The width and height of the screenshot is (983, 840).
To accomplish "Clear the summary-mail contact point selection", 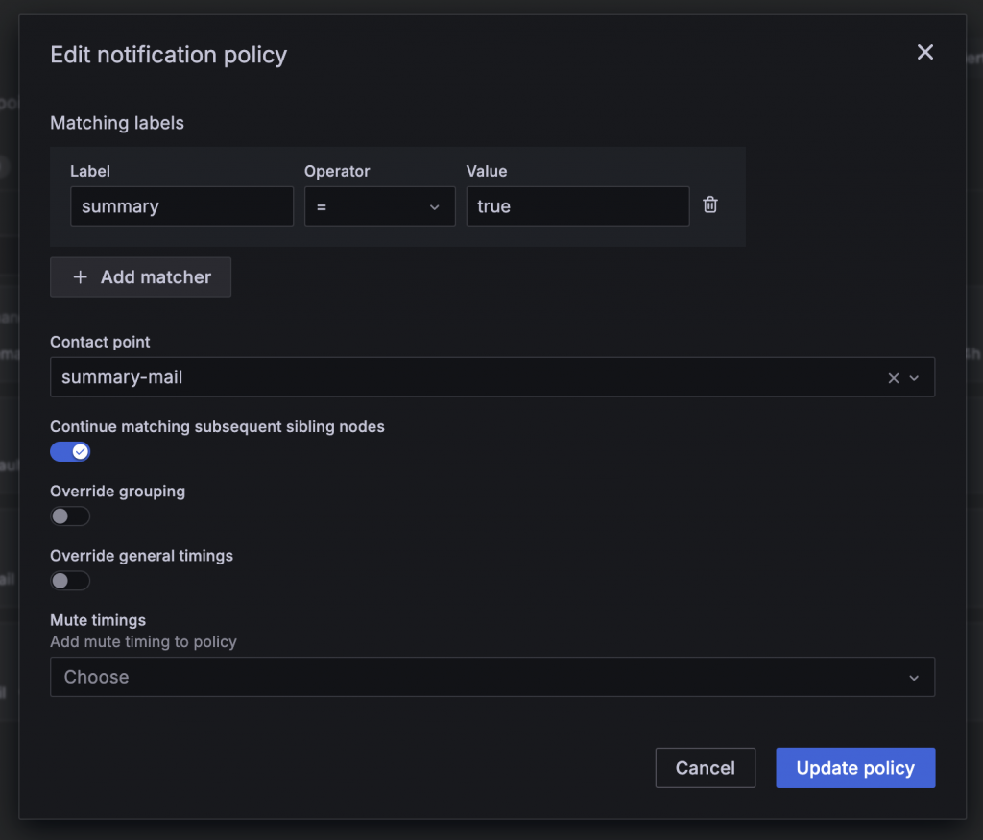I will [x=893, y=378].
